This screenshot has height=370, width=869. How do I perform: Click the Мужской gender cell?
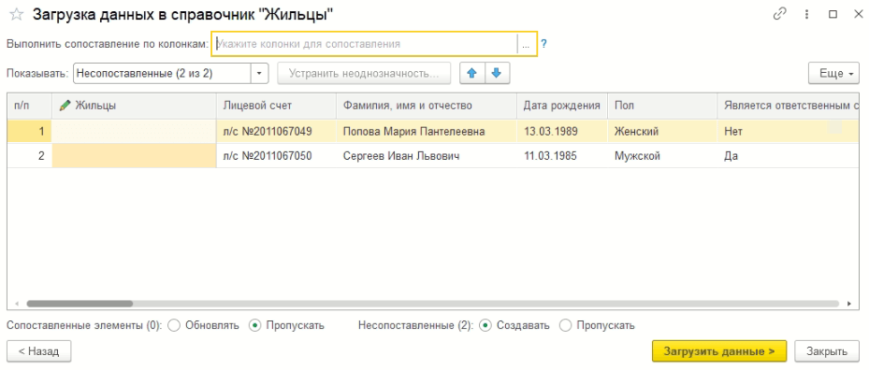662,156
